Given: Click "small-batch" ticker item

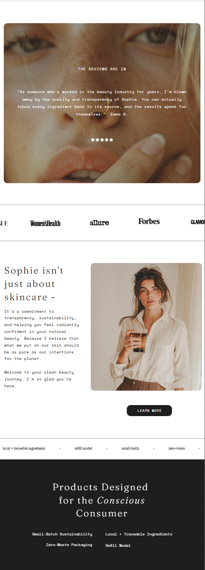Looking at the screenshot, I should pos(130,448).
